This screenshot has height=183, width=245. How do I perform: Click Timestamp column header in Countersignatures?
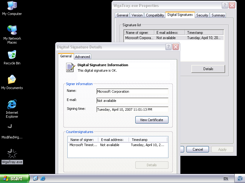[x=148, y=140]
